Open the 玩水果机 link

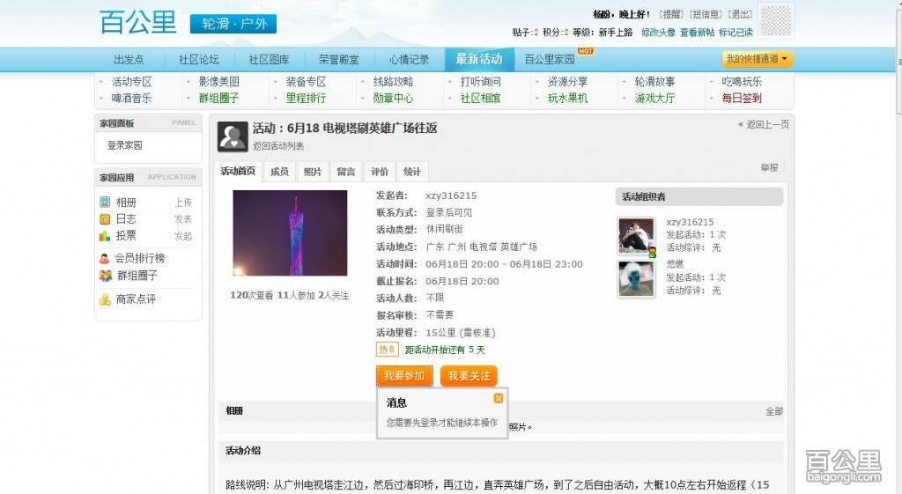[x=567, y=99]
